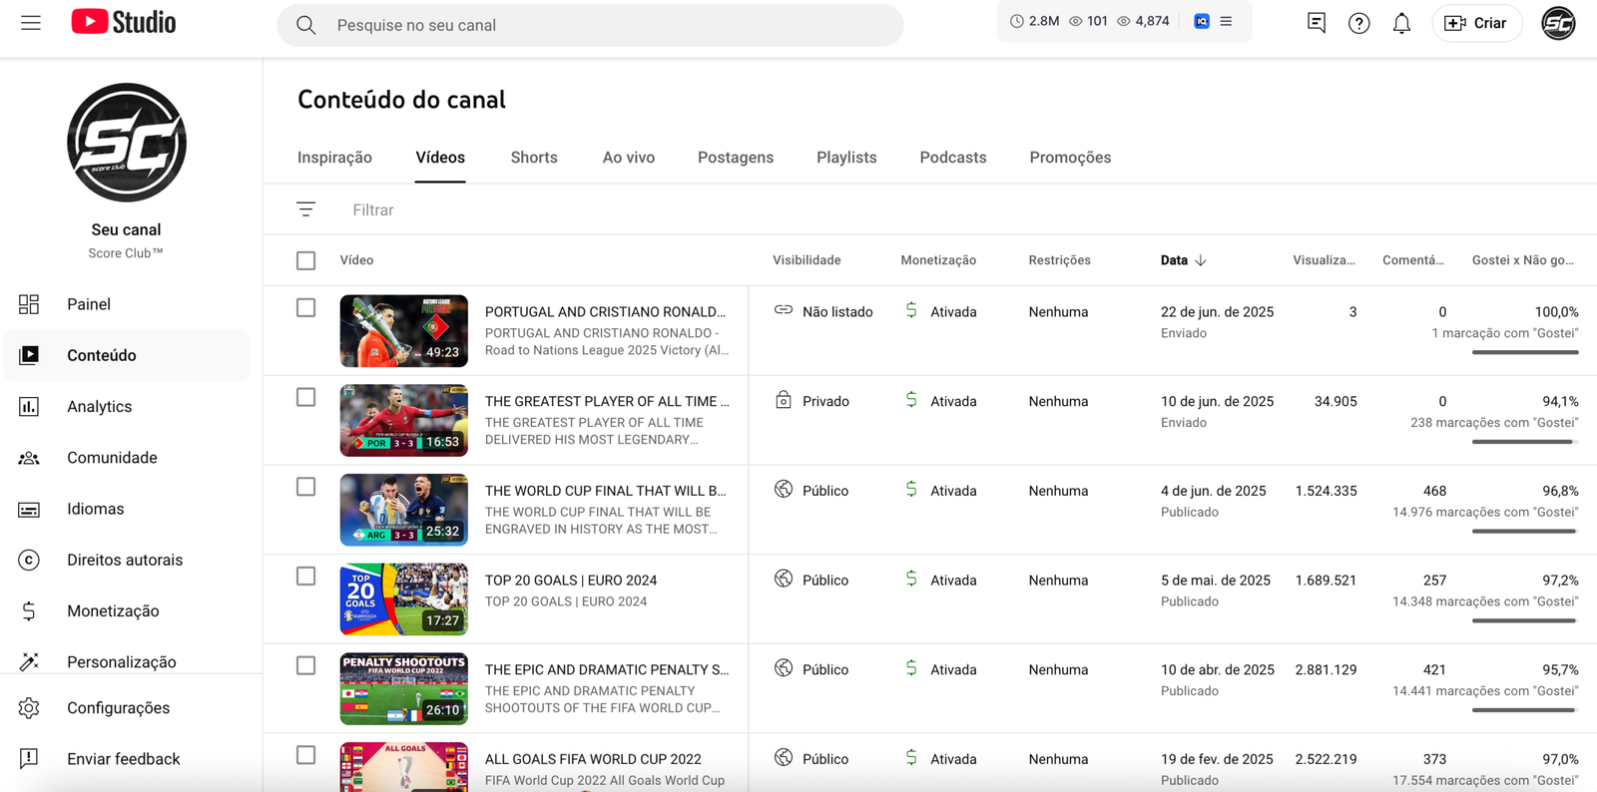Viewport: 1597px width, 792px height.
Task: Click the blue extension icon in the stats bar
Action: click(1202, 21)
